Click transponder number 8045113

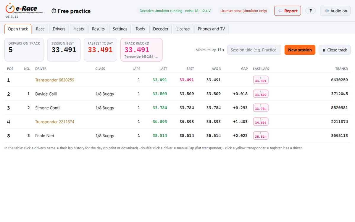[x=339, y=136]
